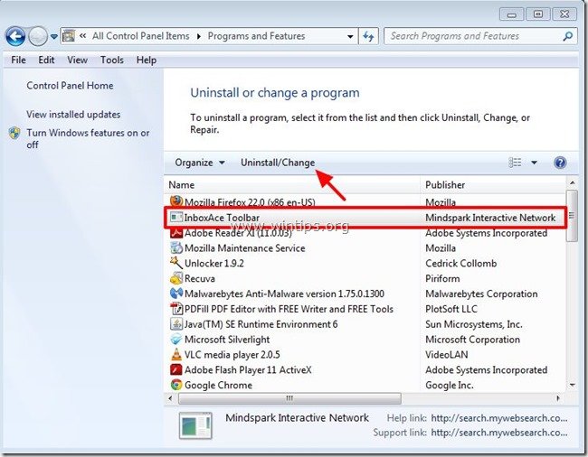Sort by the Publisher column header
588x457 pixels.
tap(445, 185)
